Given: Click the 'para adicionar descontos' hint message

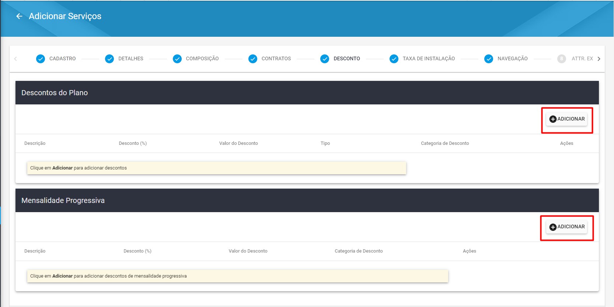Looking at the screenshot, I should tap(217, 168).
